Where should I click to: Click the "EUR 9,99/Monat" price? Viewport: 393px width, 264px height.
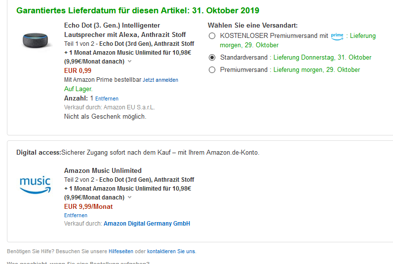click(x=88, y=207)
